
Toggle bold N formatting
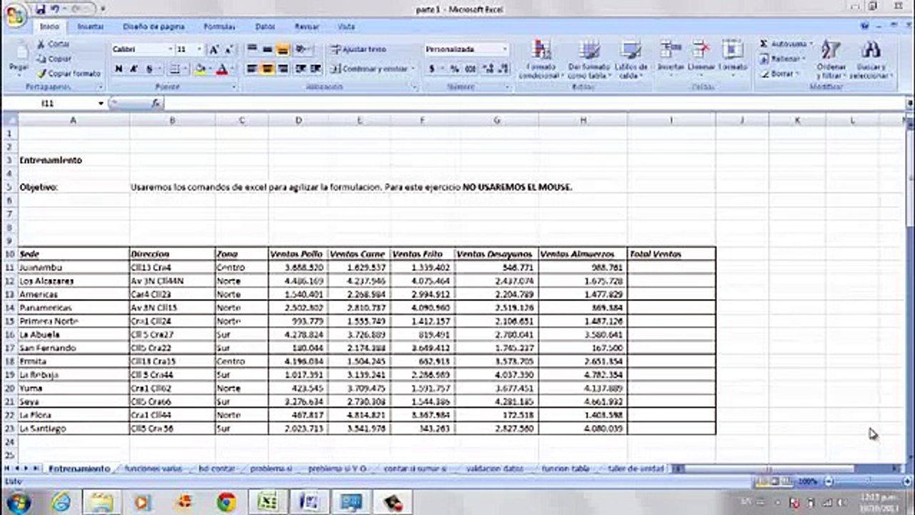(x=118, y=69)
